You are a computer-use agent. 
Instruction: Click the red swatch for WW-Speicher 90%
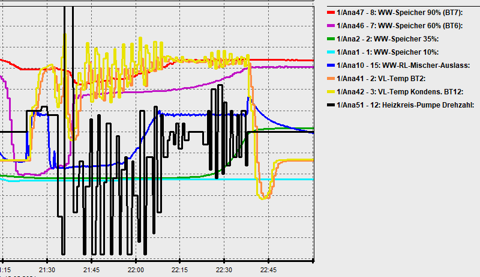point(330,12)
